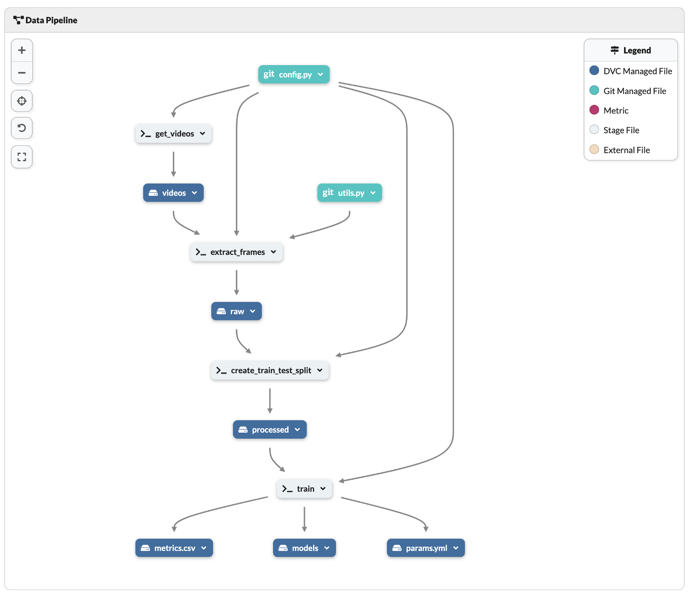Select the models output node
The height and width of the screenshot is (594, 690).
304,548
